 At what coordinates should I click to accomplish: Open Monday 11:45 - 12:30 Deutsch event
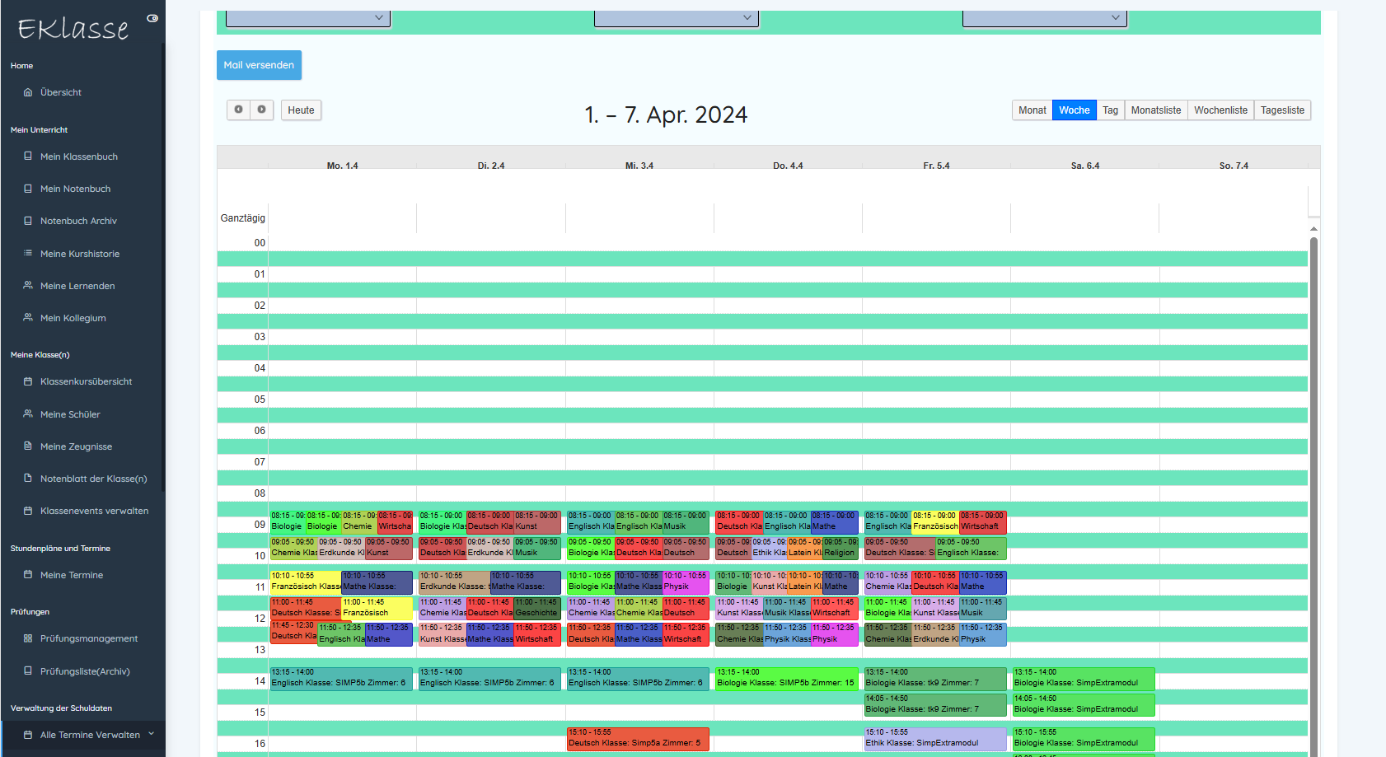pos(293,631)
